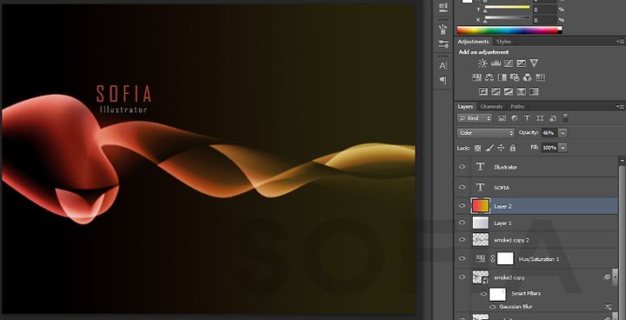Add a Photo Filter adjustment
Screen dimensions: 626x320
click(515, 77)
